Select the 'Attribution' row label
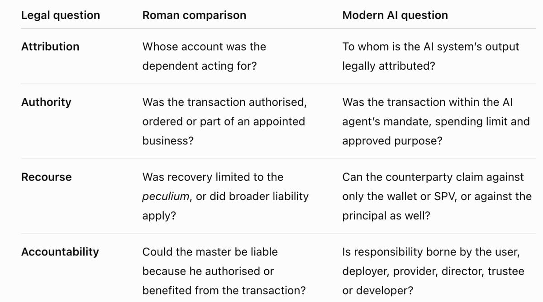 click(x=50, y=46)
